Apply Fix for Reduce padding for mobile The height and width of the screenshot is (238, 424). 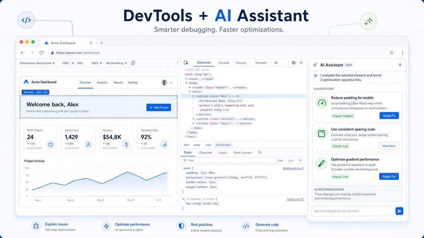tap(389, 116)
